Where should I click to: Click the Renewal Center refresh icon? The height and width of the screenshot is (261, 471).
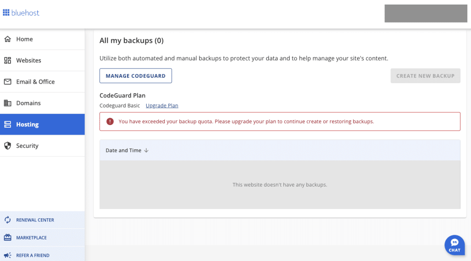click(x=7, y=220)
